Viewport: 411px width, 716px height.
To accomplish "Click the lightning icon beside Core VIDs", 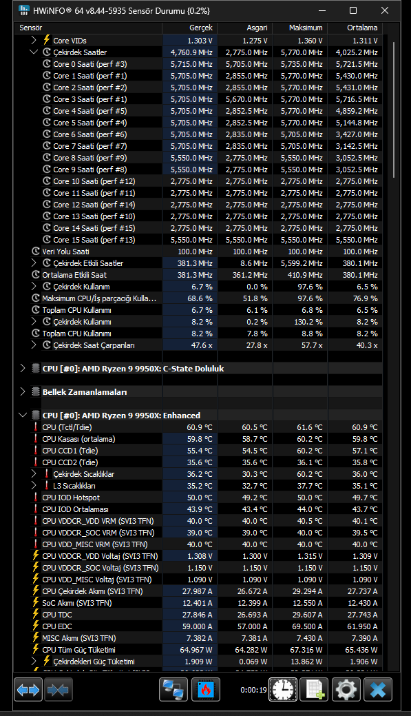I will (47, 40).
